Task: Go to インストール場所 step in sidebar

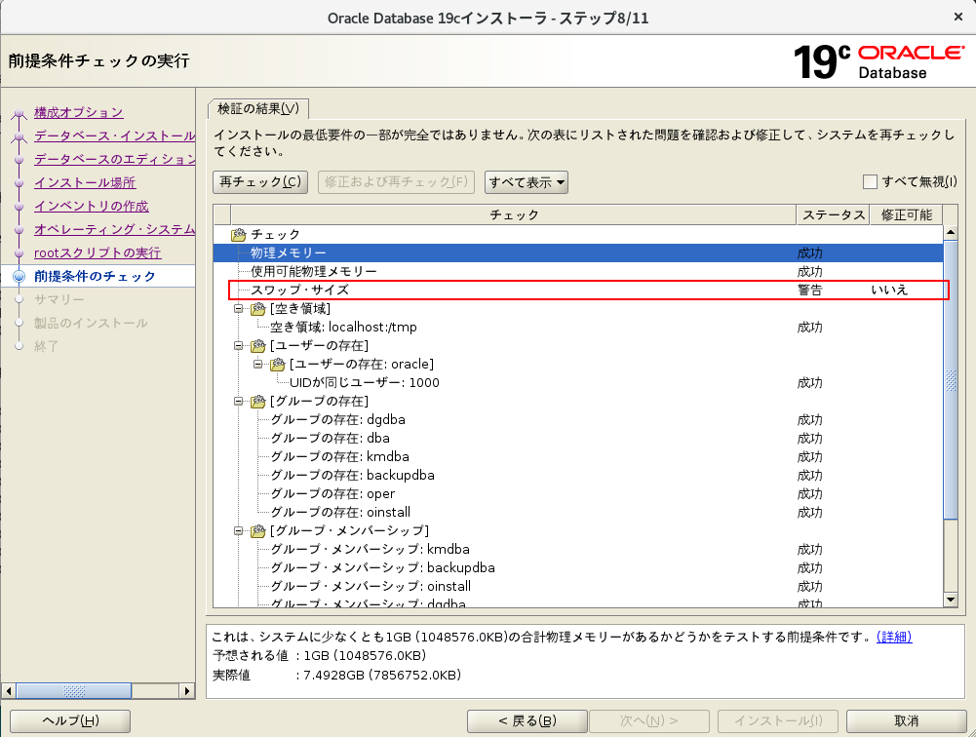Action: click(85, 183)
